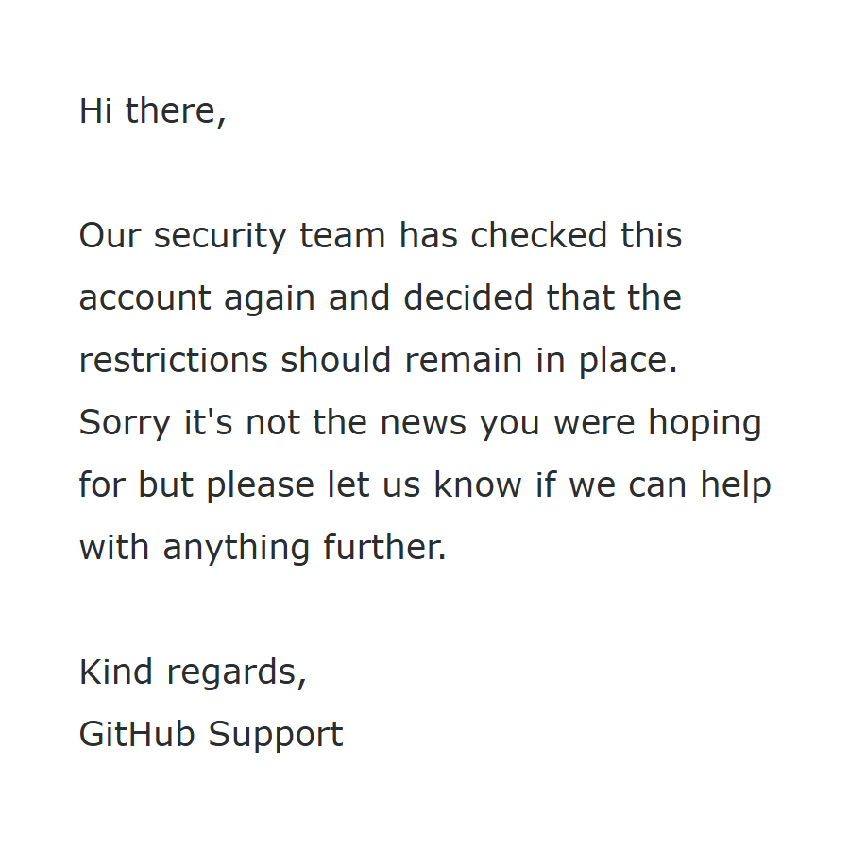Screen dimensions: 850x850
Task: Click the word "account" in the message
Action: point(144,298)
